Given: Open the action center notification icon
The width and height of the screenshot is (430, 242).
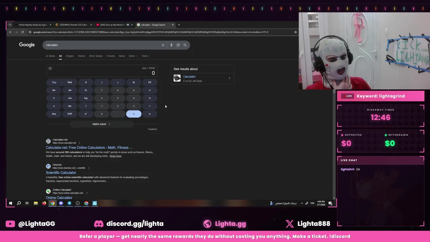Looking at the screenshot, I should click(x=331, y=203).
